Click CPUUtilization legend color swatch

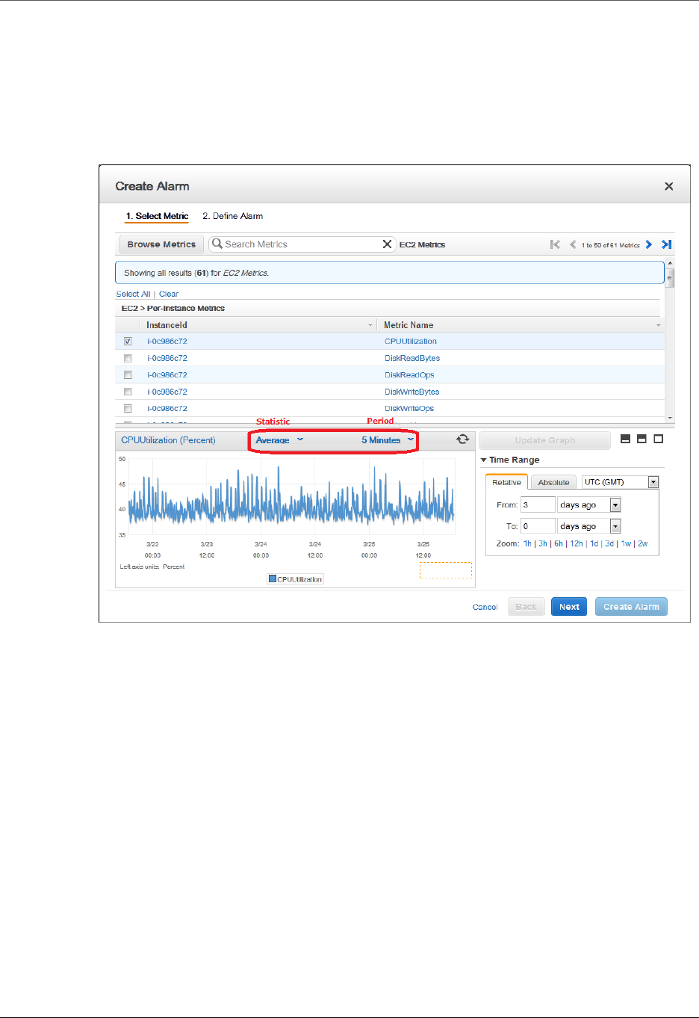click(273, 579)
